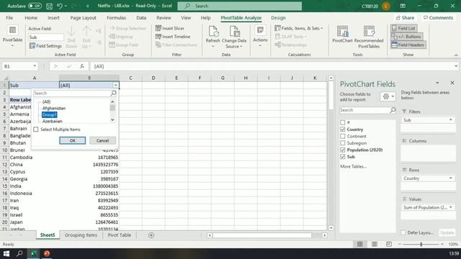Toggle the +/- Buttons display
This screenshot has height=259, width=461.
(407, 37)
